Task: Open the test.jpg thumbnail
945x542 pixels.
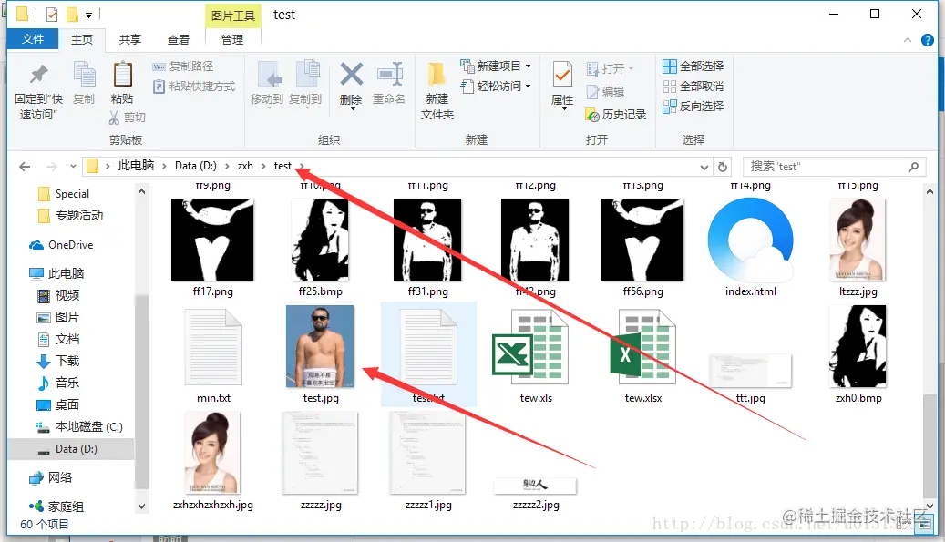Action: (320, 347)
